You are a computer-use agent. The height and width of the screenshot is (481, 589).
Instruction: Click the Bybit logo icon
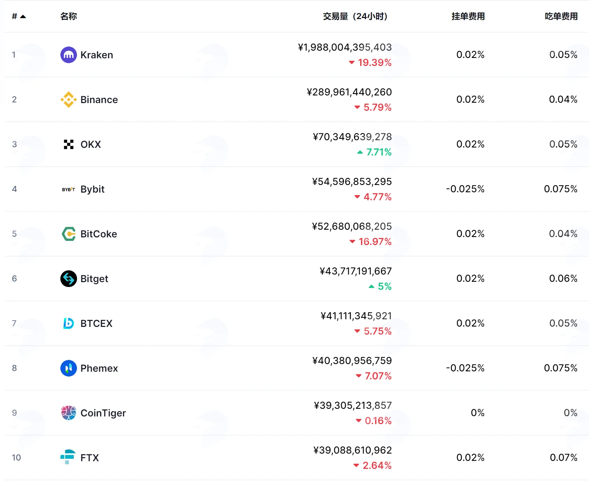69,189
